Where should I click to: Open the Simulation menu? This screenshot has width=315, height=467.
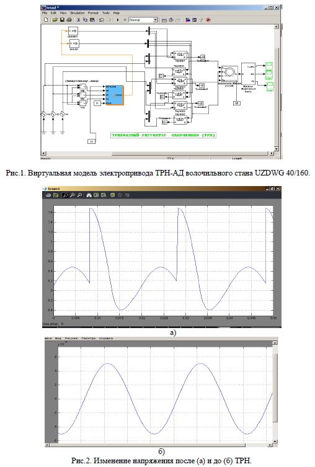78,13
